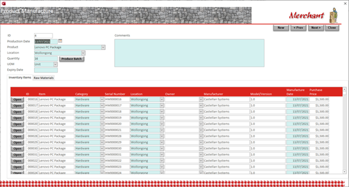Expand the Location dropdown above Quantity
Viewport: 349px width, 187px height.
[x=83, y=53]
